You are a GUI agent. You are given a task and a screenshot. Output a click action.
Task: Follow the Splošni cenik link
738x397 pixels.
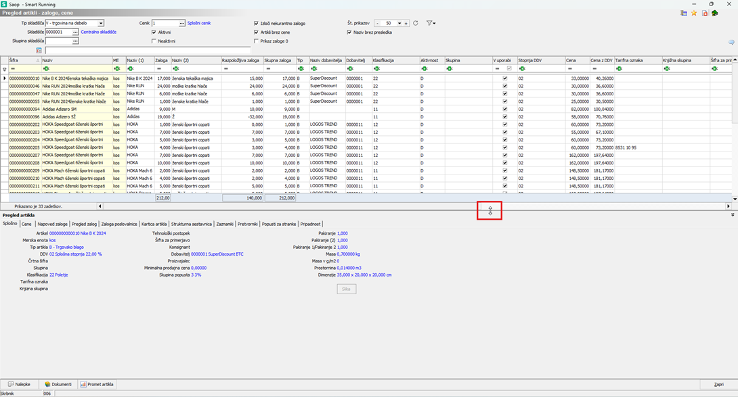(199, 23)
